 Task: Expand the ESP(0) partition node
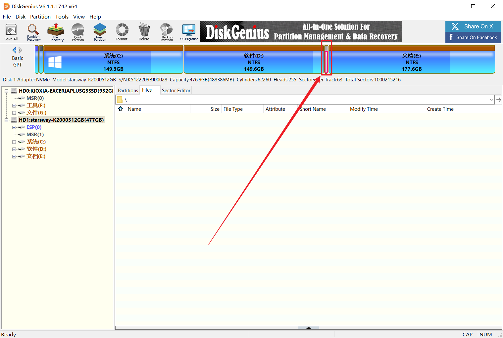(14, 127)
